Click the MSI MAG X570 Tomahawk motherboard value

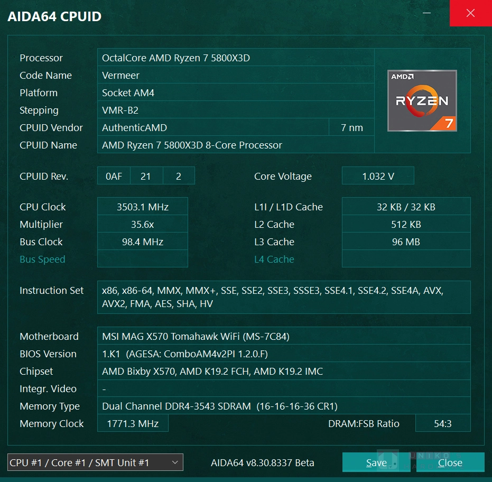coord(284,336)
